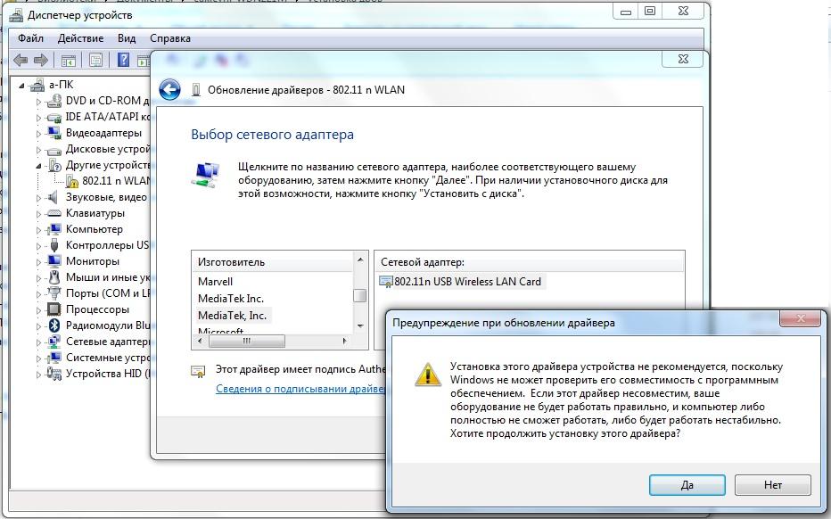
Task: Collapse the а-ПК root node
Action: click(x=21, y=86)
